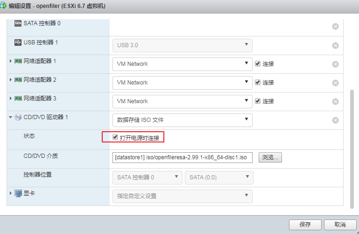Viewport: 359px width, 234px height.
Task: Delete 网络适配器 1 using its X icon
Action: pyautogui.click(x=335, y=64)
